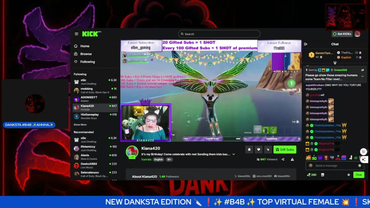Open Alexis recommended channel
The height and width of the screenshot is (208, 370).
[95, 157]
